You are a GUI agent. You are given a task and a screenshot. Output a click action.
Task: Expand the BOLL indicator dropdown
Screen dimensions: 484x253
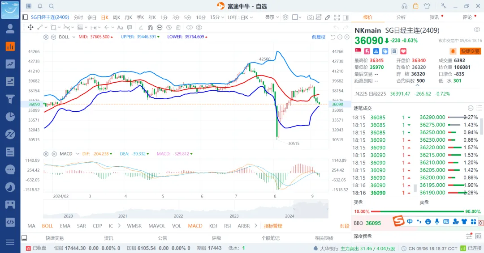tap(74, 37)
